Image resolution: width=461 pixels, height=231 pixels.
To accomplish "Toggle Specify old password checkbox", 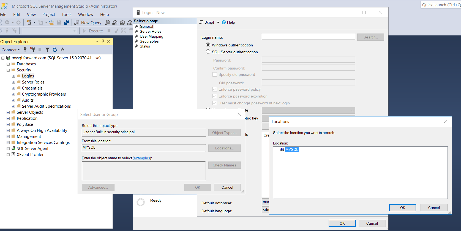I will [x=215, y=74].
